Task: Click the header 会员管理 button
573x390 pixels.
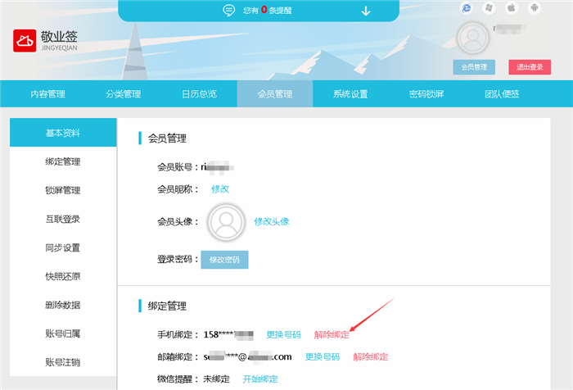Action: [474, 67]
